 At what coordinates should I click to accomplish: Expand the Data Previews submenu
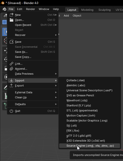(33, 74)
